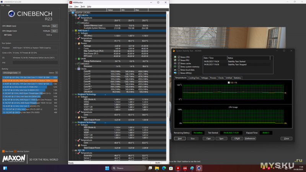Click the Save button in AIDA64
Viewport: 306px width, 172px height.
tap(221, 138)
